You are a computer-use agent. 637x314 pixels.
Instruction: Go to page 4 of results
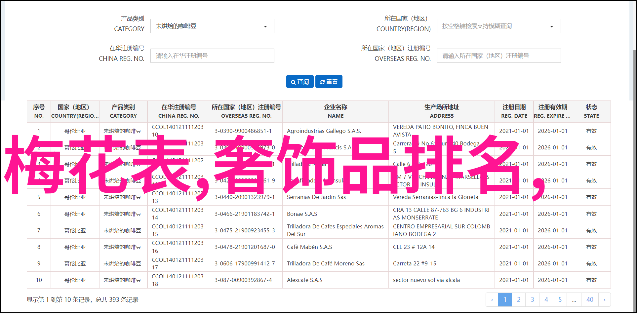[546, 300]
